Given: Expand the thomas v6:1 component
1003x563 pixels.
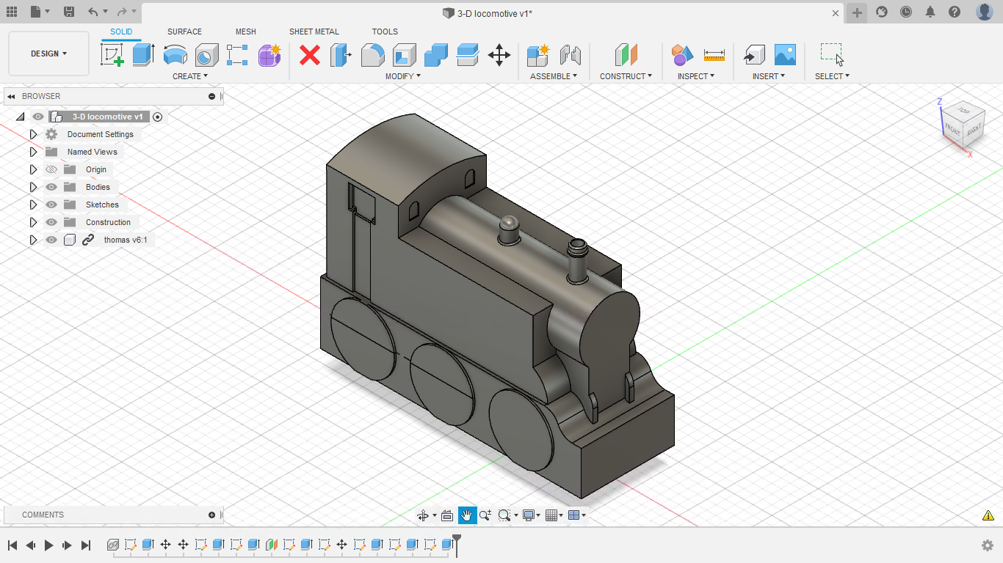Looking at the screenshot, I should (x=33, y=240).
